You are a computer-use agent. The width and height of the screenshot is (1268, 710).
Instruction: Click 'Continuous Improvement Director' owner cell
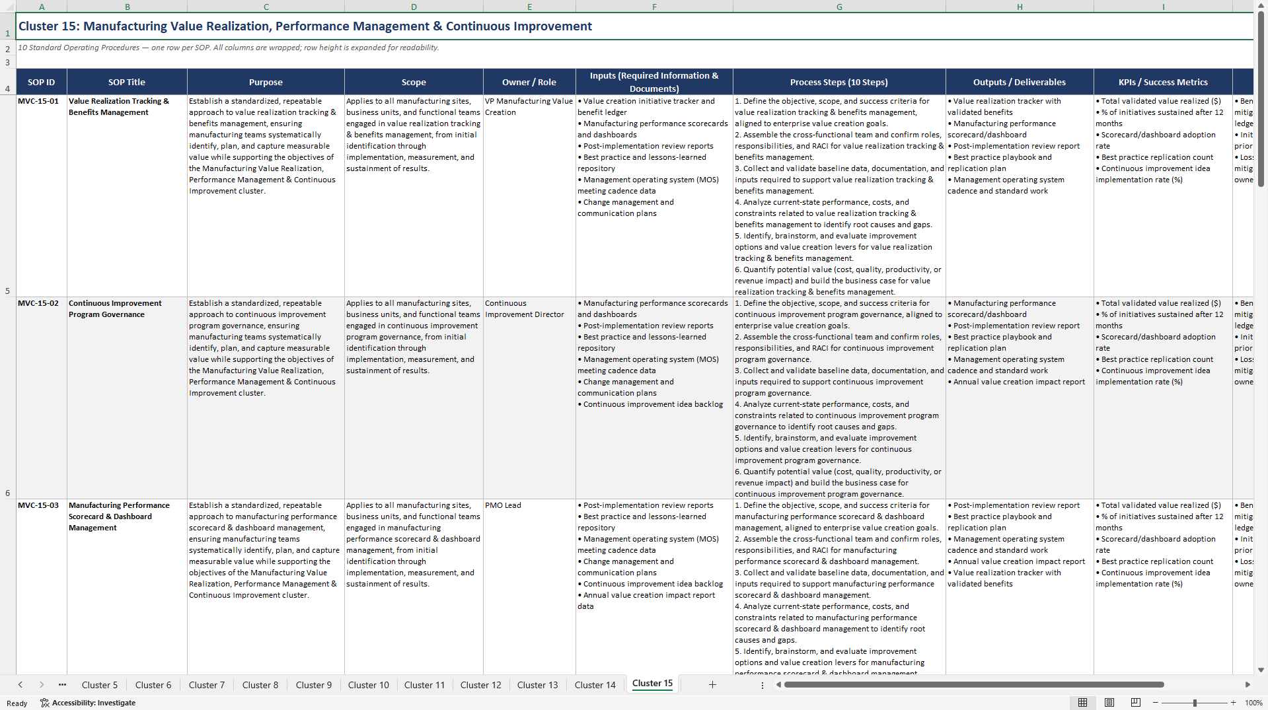click(529, 398)
